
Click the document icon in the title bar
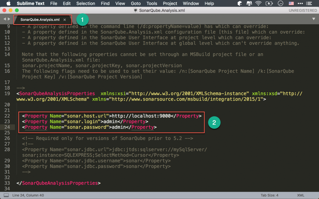136,11
